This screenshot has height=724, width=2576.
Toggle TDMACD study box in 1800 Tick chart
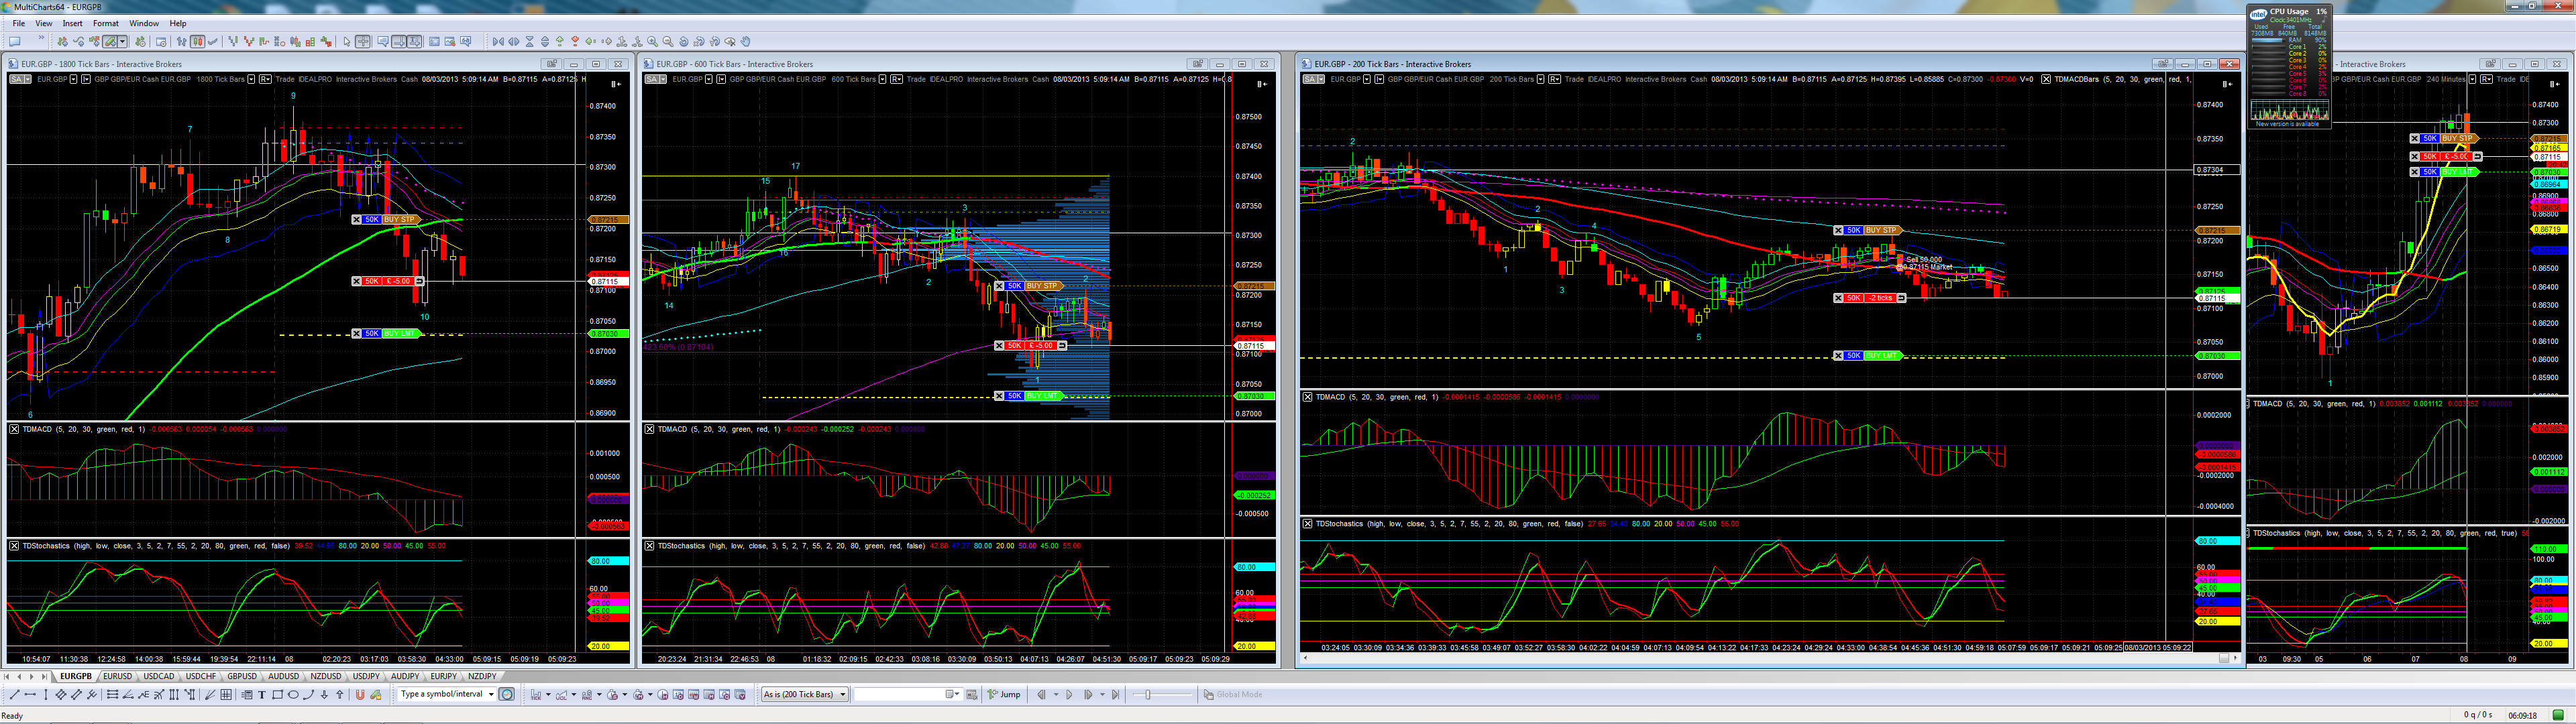click(14, 429)
